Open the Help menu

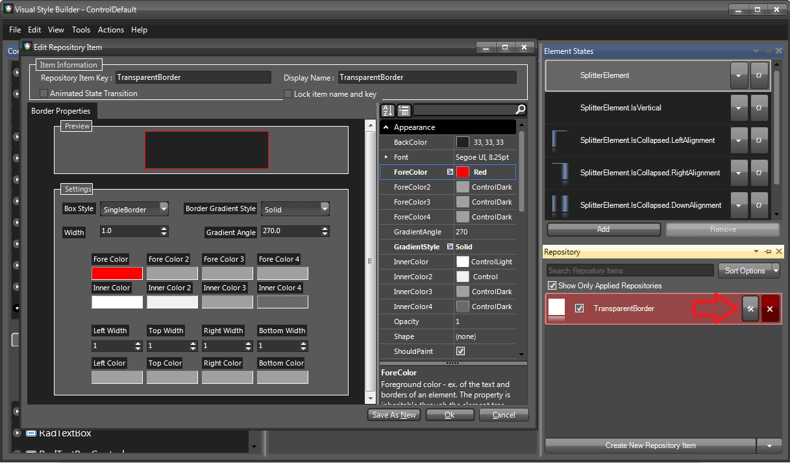click(139, 30)
